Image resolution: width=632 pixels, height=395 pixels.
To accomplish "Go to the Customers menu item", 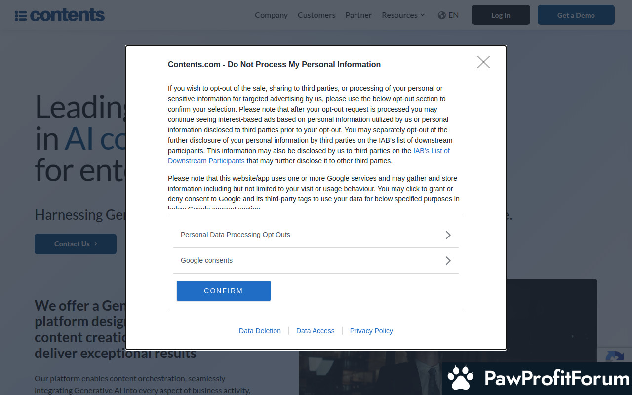I will coord(316,15).
